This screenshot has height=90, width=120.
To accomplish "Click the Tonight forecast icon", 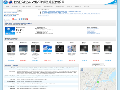I will point(11,48).
